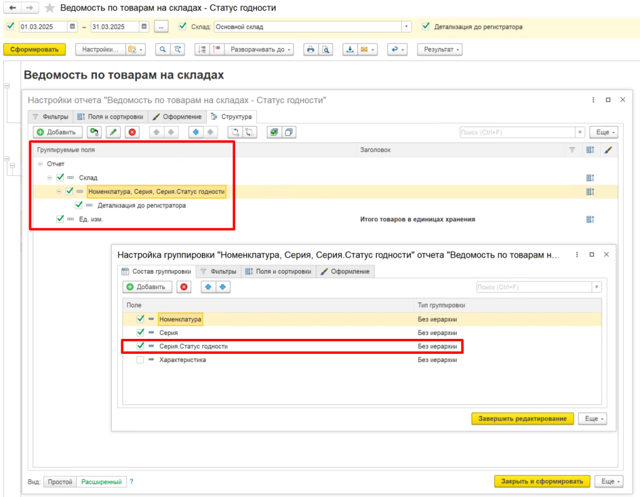Switch to 'Оформление' tab of report settings
Viewport: 640px width, 497px height.
tap(177, 116)
